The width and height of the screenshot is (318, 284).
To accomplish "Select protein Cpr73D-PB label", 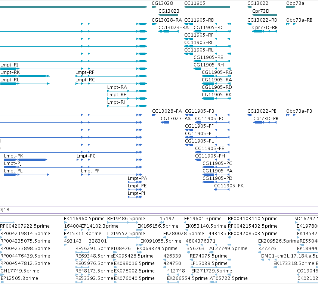I will (x=266, y=119).
